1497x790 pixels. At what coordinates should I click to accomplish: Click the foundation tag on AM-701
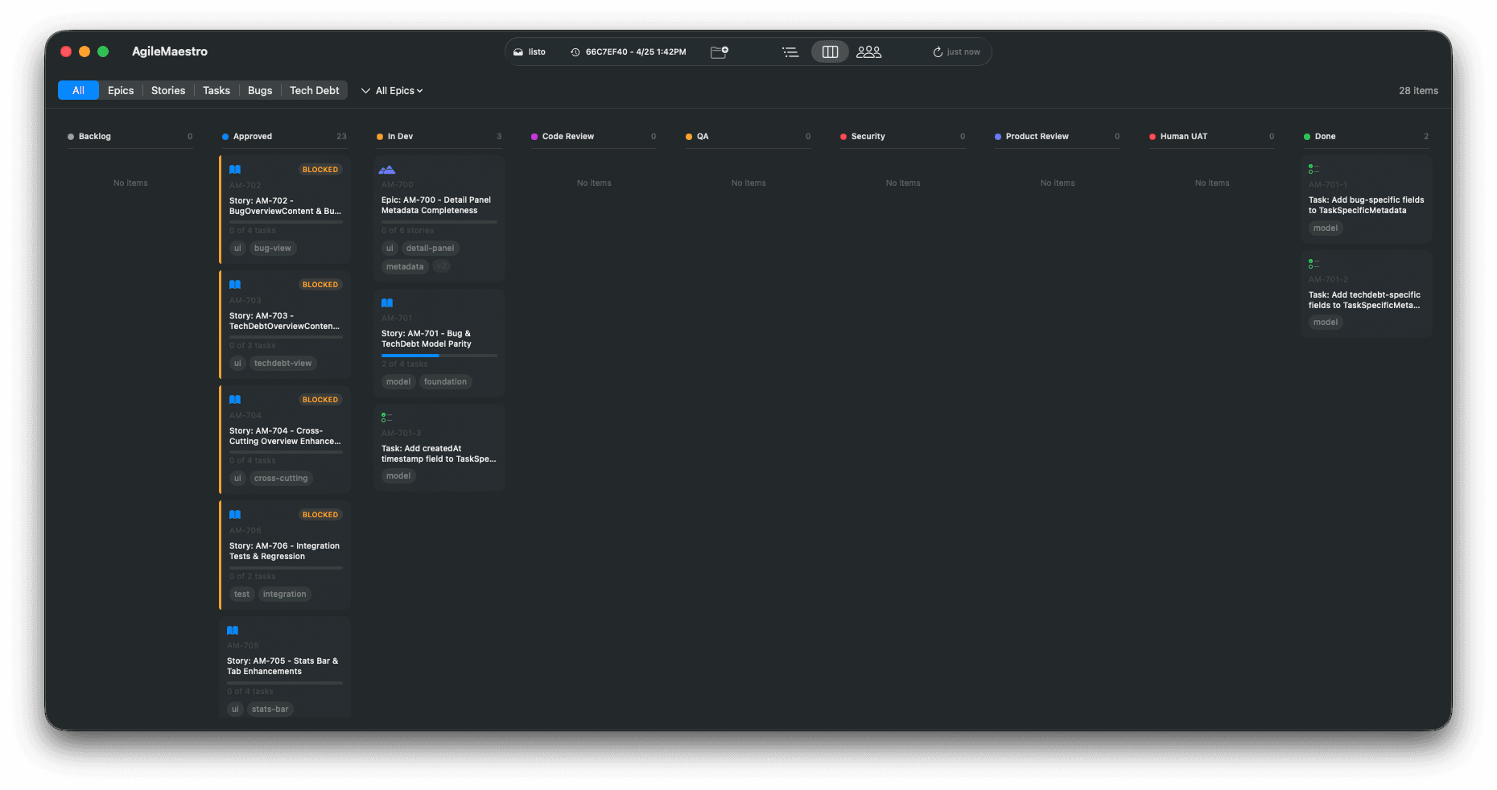[x=445, y=382]
